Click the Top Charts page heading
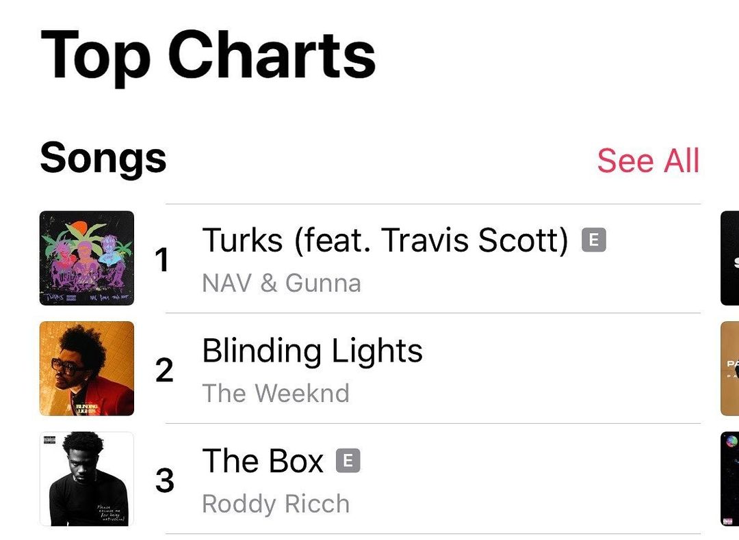This screenshot has width=739, height=540. [208, 56]
